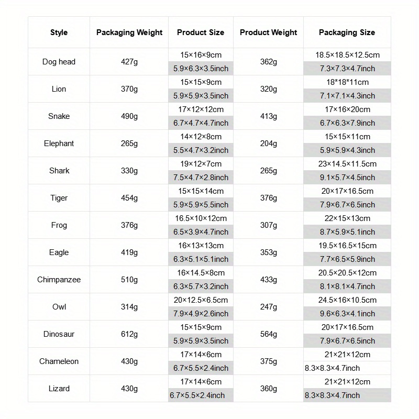Click the Packaging Size column header
This screenshot has height=419, width=419.
347,32
